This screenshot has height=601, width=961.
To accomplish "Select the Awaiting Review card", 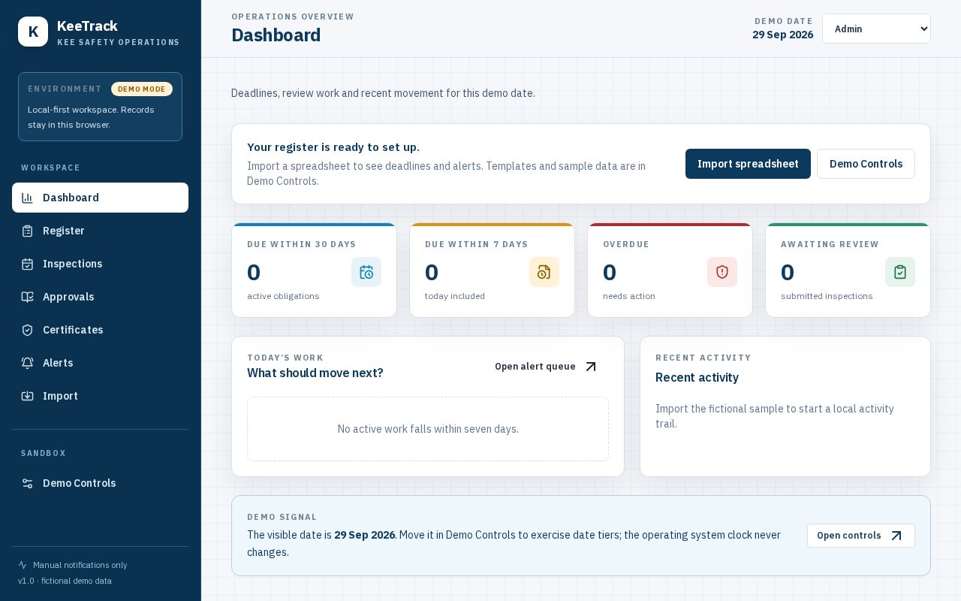I will pos(848,270).
